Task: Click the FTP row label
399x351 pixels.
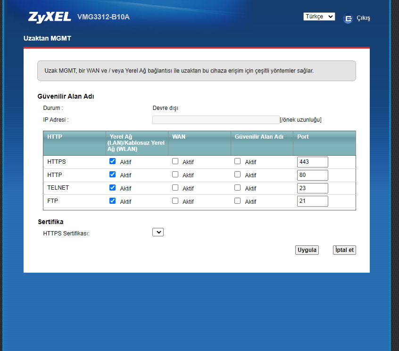Action: (x=53, y=201)
